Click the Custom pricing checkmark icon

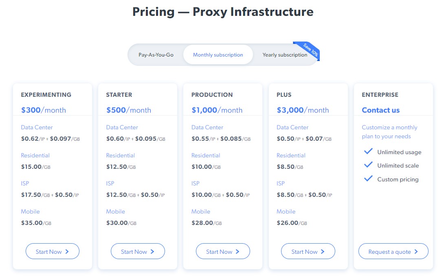[x=368, y=179]
